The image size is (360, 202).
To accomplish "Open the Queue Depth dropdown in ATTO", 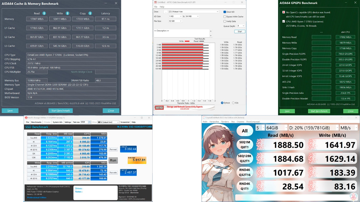I will tap(241, 26).
